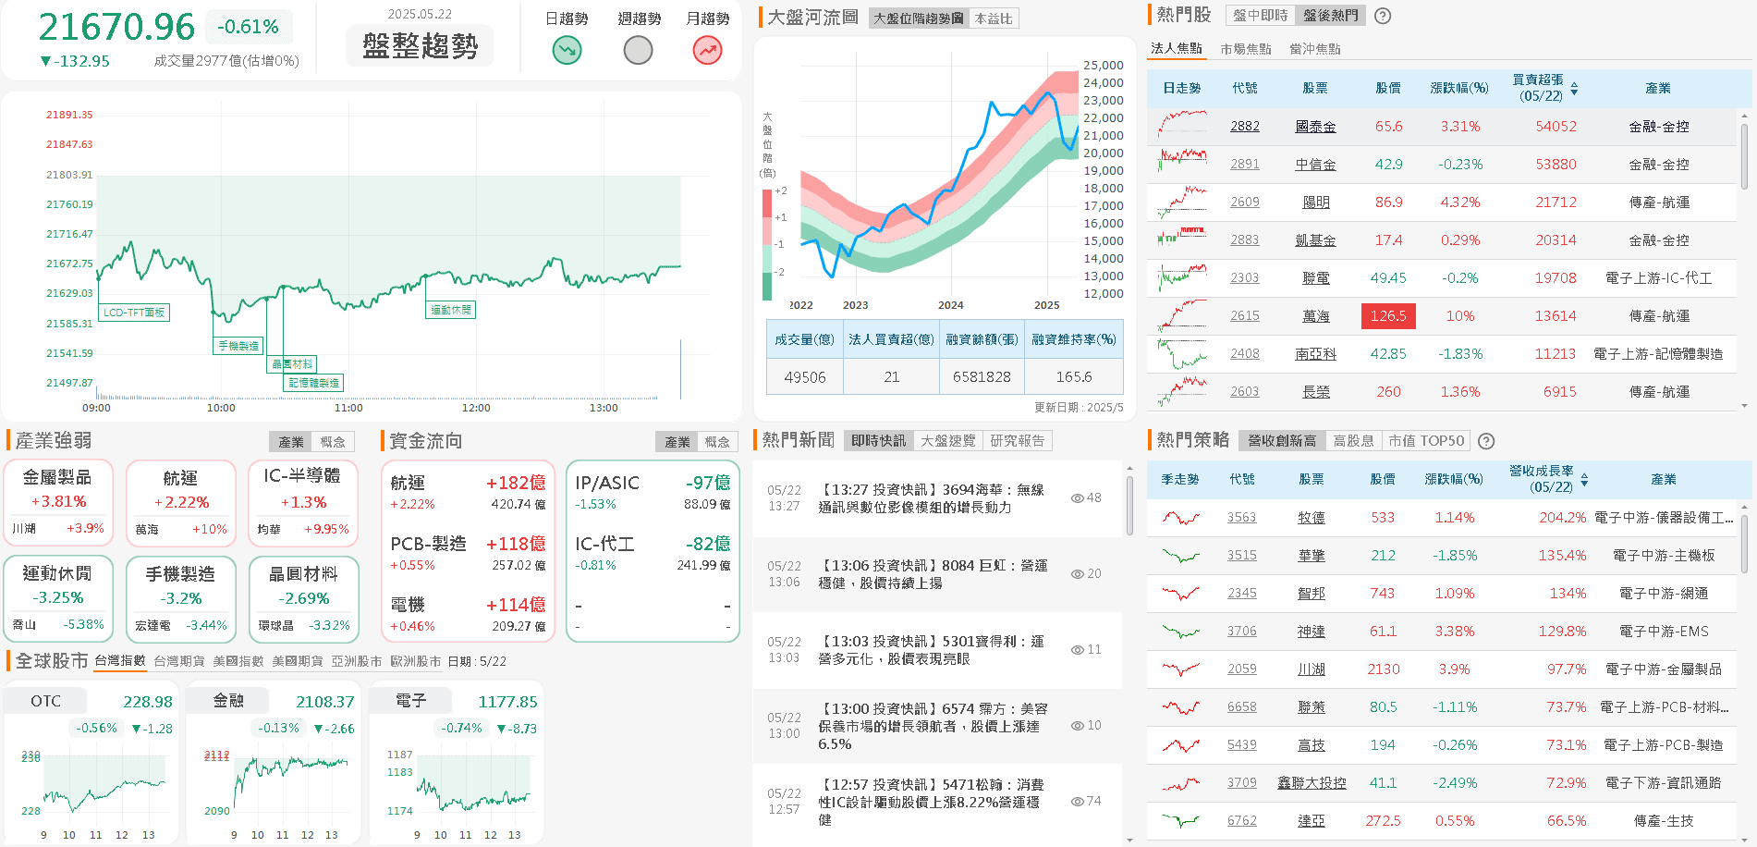Select 亞洲股市 global market tab
The image size is (1757, 847).
[x=357, y=661]
